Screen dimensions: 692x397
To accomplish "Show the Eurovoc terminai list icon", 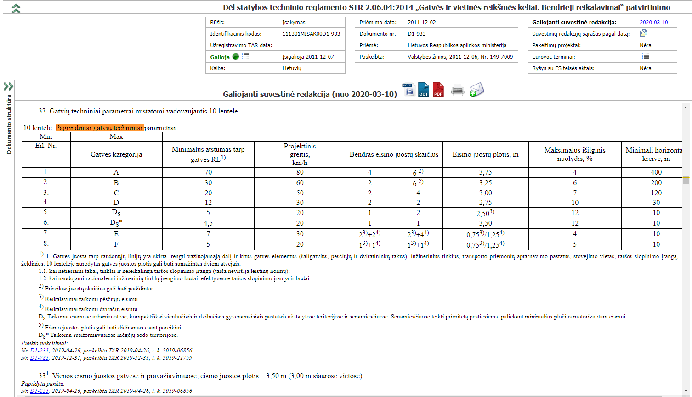I will [x=646, y=56].
